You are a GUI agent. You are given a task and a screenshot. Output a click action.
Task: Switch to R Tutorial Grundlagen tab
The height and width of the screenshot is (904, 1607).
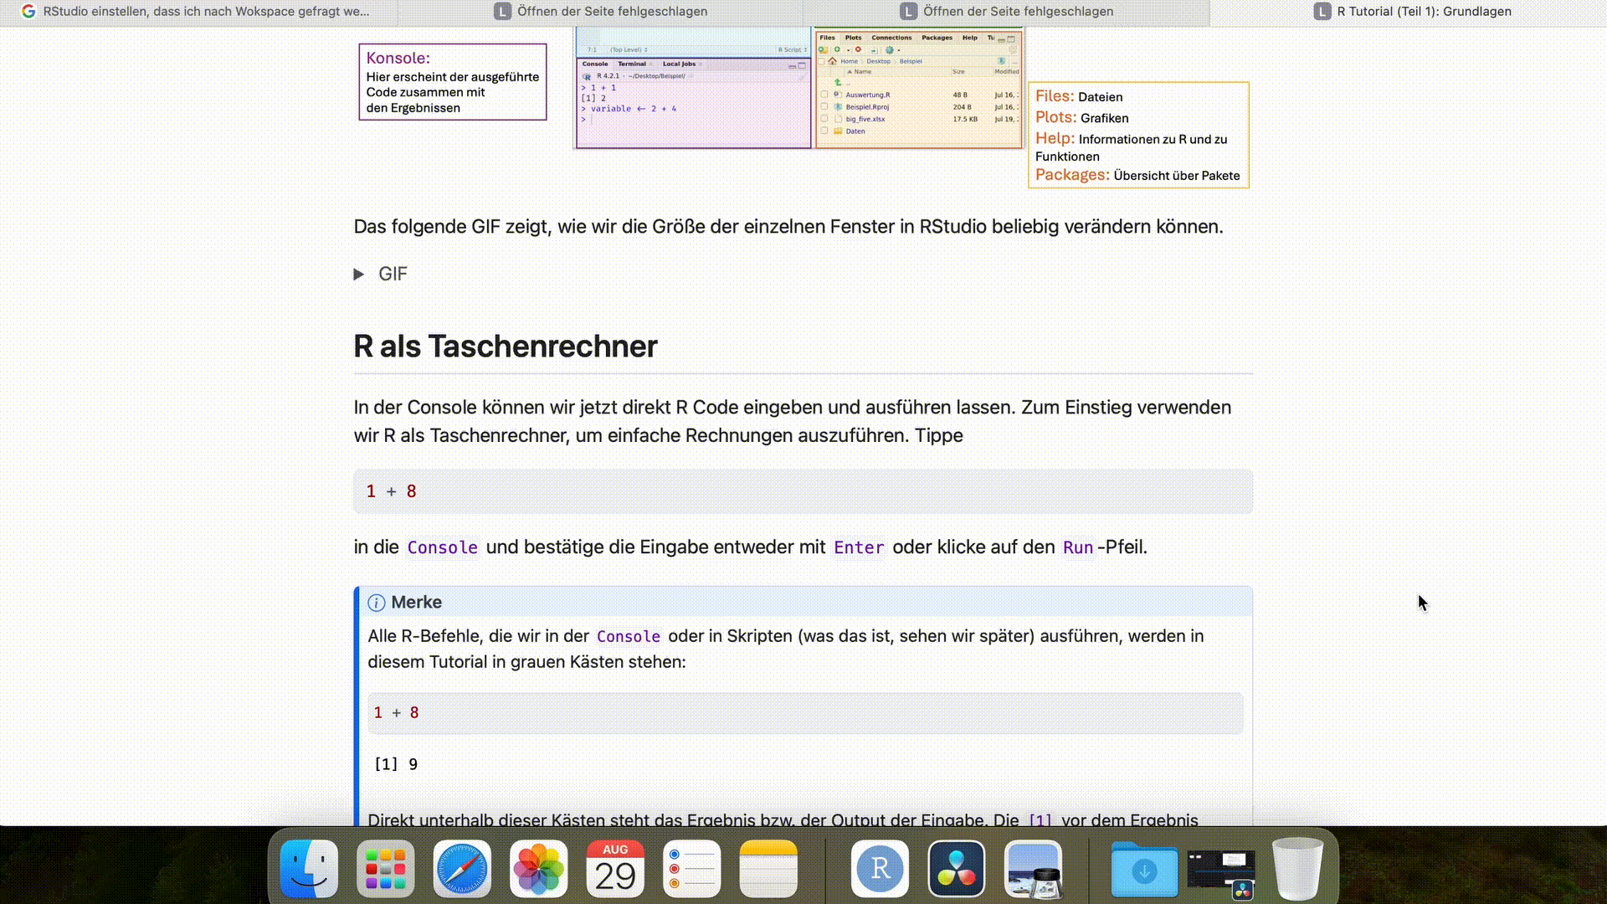point(1423,12)
